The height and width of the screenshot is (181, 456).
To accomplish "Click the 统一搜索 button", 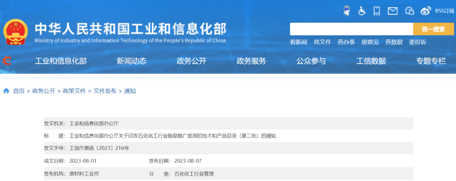I will click(x=433, y=29).
